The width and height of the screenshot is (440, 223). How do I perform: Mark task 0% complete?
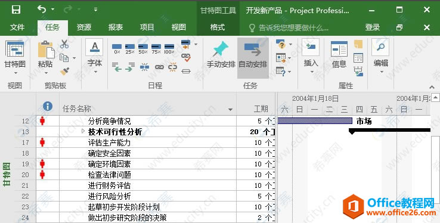click(x=117, y=48)
